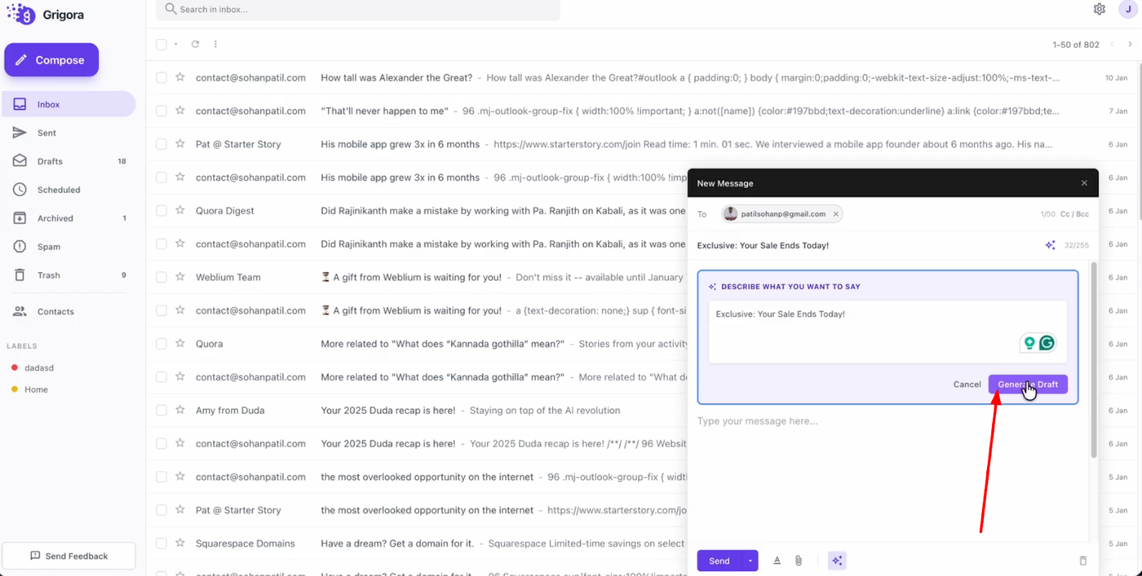The height and width of the screenshot is (576, 1142).
Task: Star the Weblium Team email
Action: tap(180, 277)
